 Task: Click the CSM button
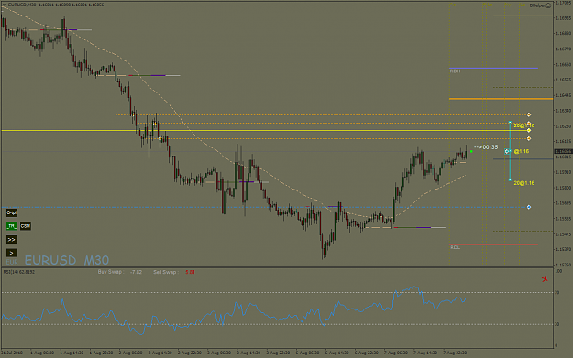(x=26, y=226)
